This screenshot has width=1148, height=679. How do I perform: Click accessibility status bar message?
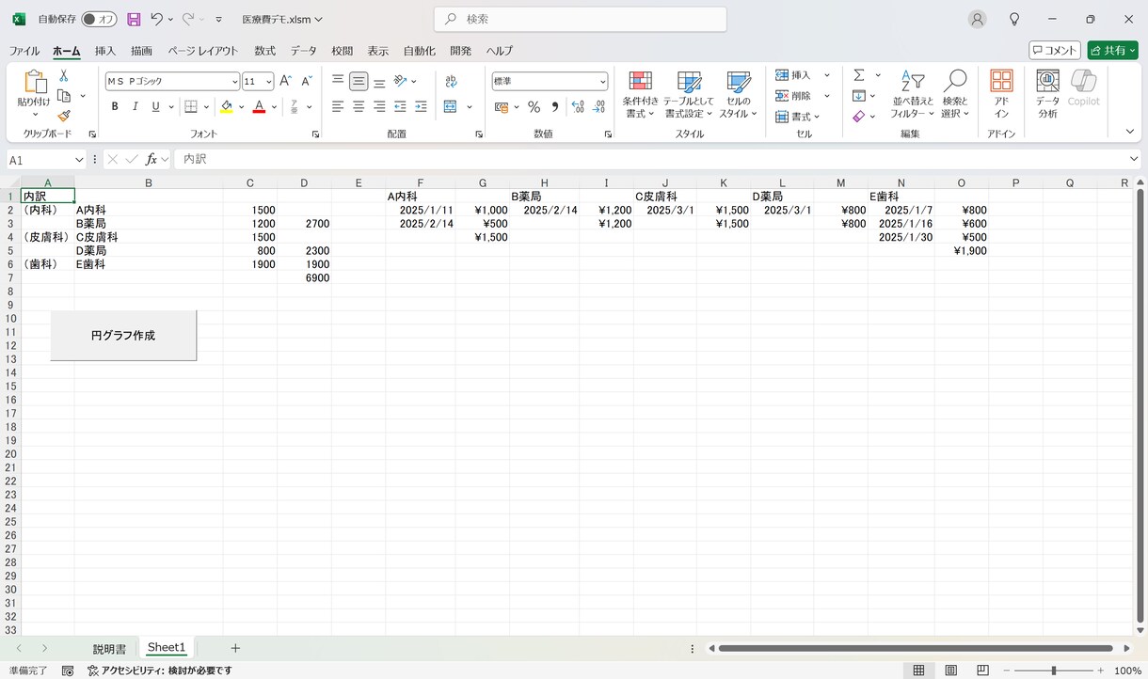pyautogui.click(x=160, y=671)
